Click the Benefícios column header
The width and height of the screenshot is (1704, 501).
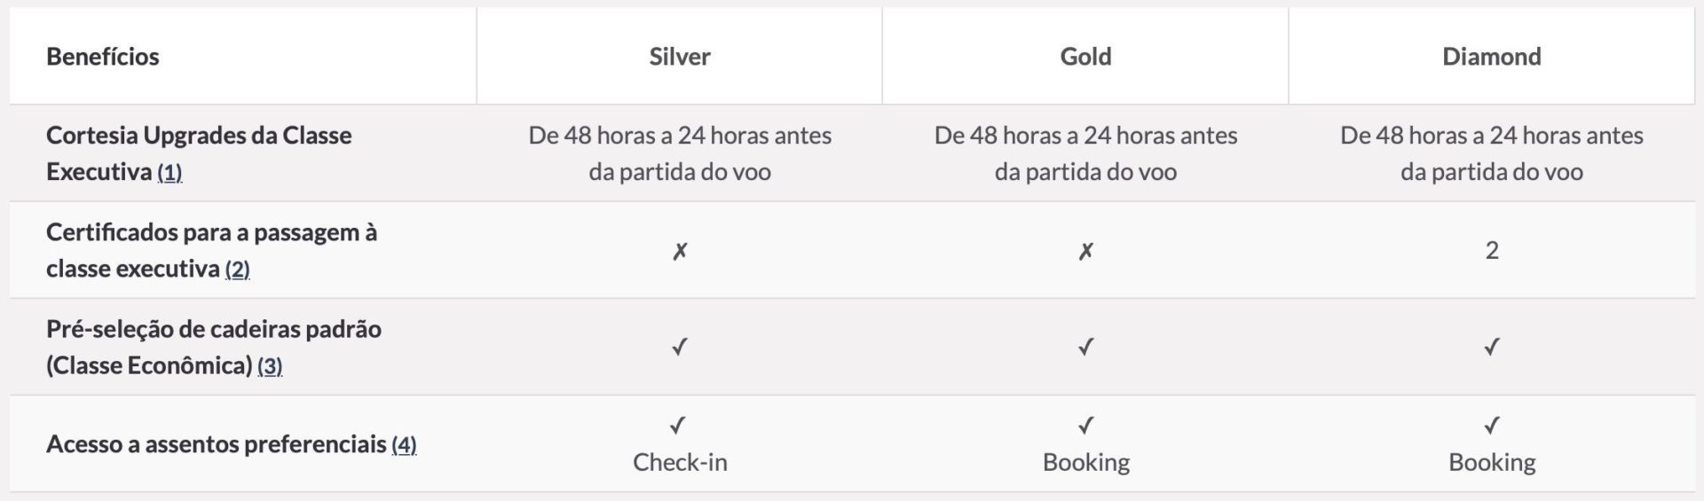(x=103, y=57)
